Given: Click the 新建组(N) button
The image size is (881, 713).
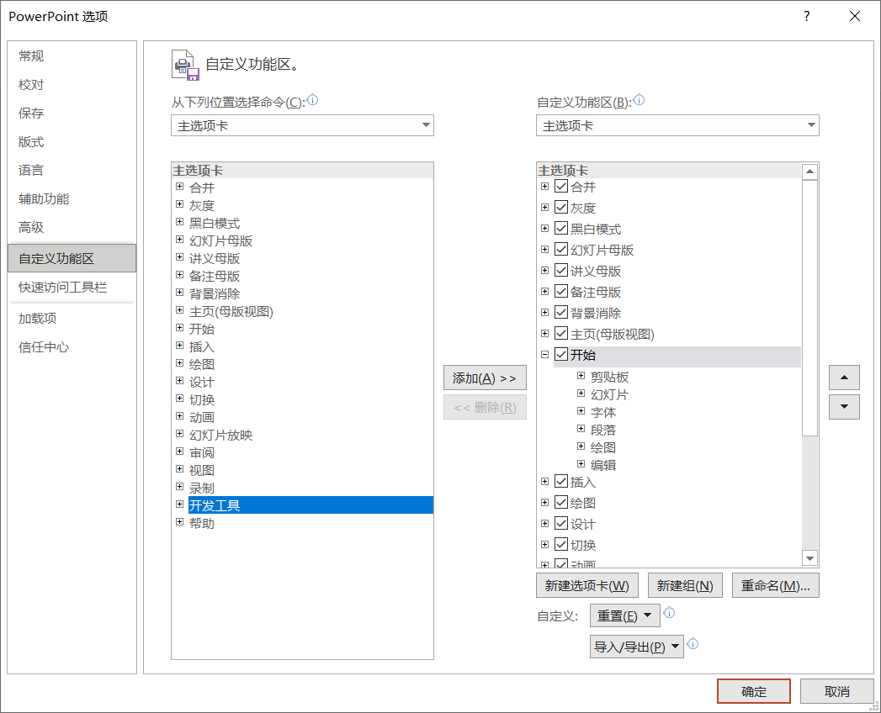Looking at the screenshot, I should [685, 585].
